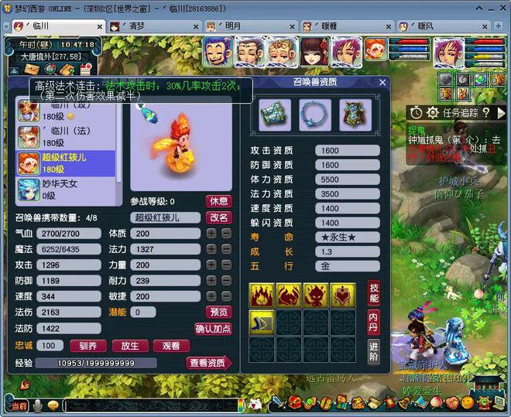The height and width of the screenshot is (417, 511).
Task: Switch to the 暖风 tab
Action: coord(443,26)
